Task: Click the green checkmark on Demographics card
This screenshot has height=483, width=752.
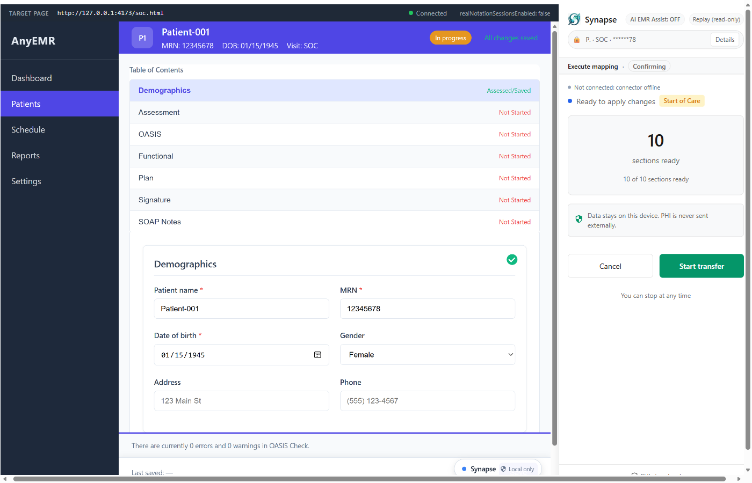Action: [512, 259]
